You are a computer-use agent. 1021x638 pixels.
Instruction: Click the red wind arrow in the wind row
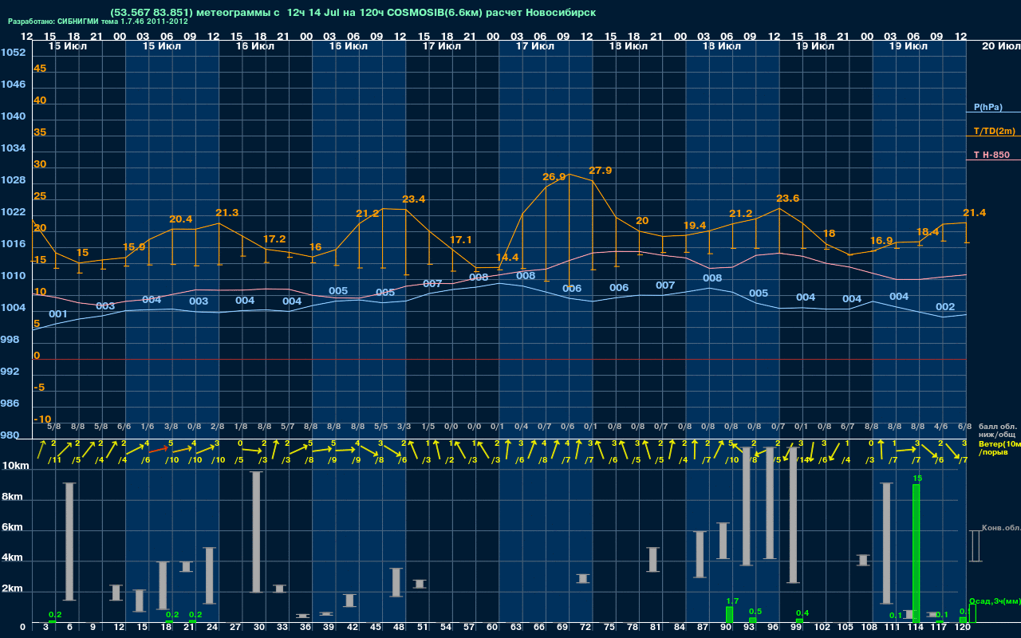[x=160, y=448]
